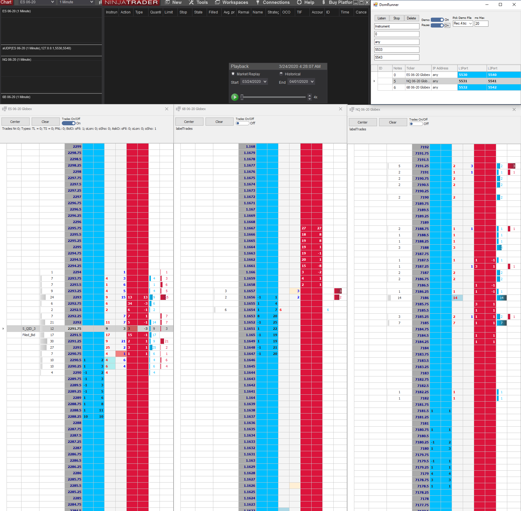The width and height of the screenshot is (521, 511).
Task: Click the L2Port cell 5542
Action: (x=504, y=87)
